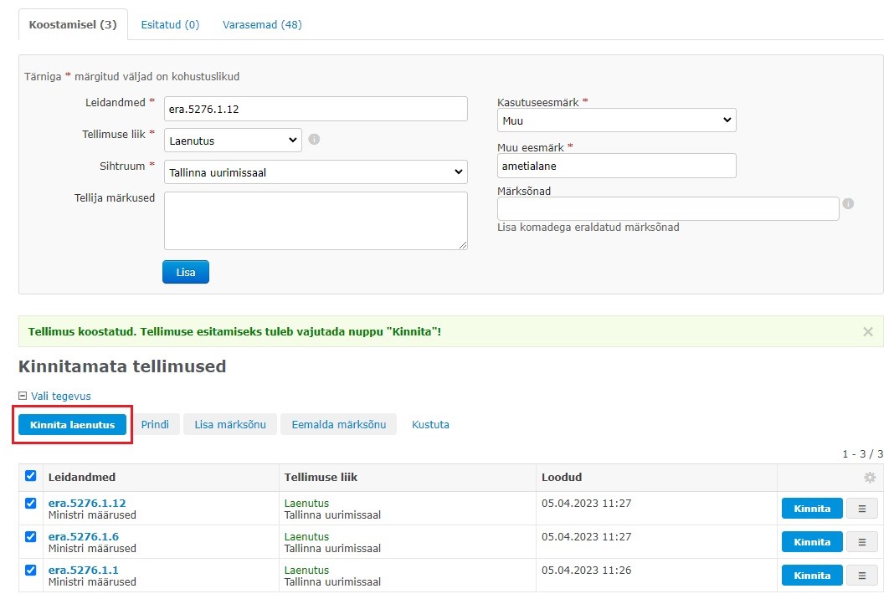
Task: Open row menu for era.5276.1.12
Action: tap(862, 509)
